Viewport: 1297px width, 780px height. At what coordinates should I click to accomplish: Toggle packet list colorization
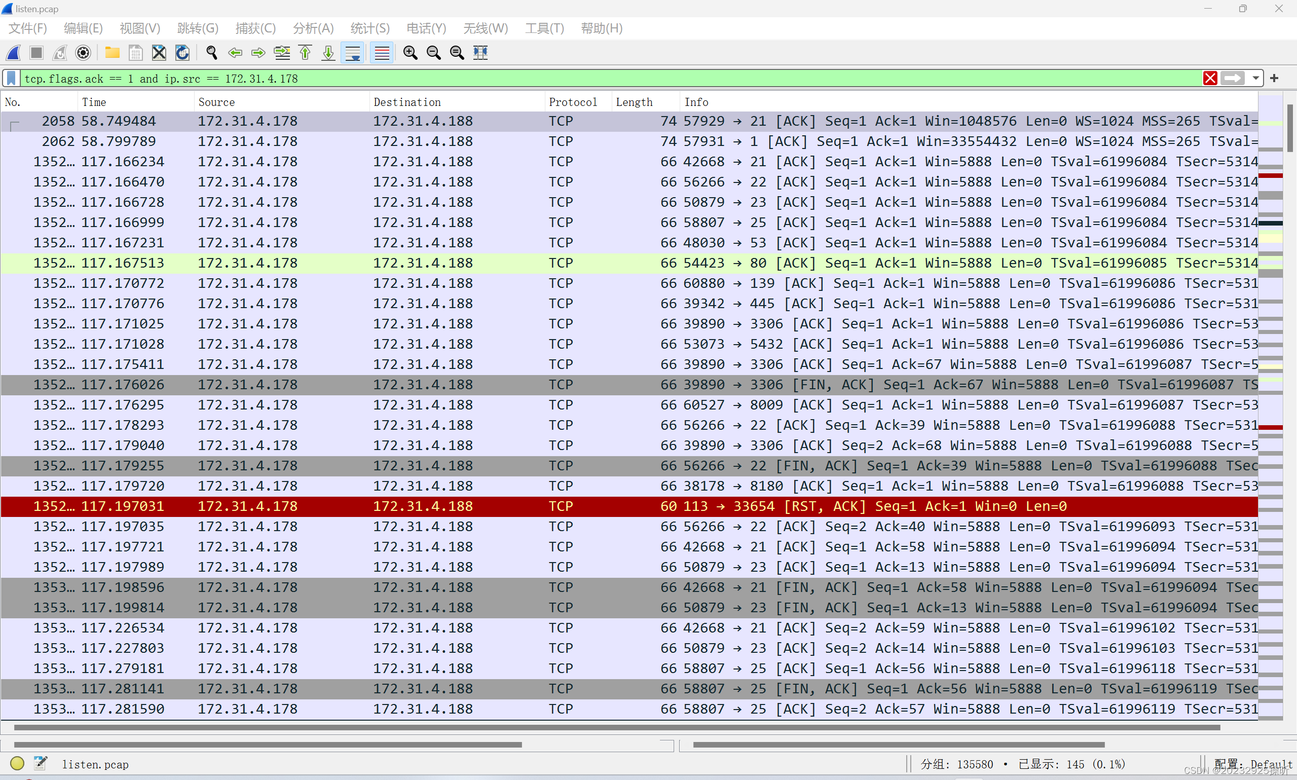[x=382, y=53]
